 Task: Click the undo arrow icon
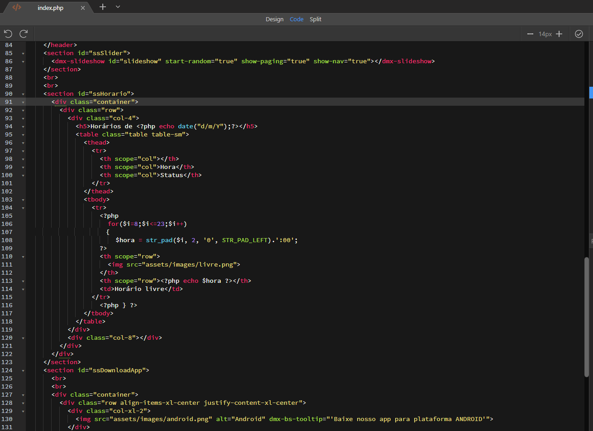[x=8, y=33]
